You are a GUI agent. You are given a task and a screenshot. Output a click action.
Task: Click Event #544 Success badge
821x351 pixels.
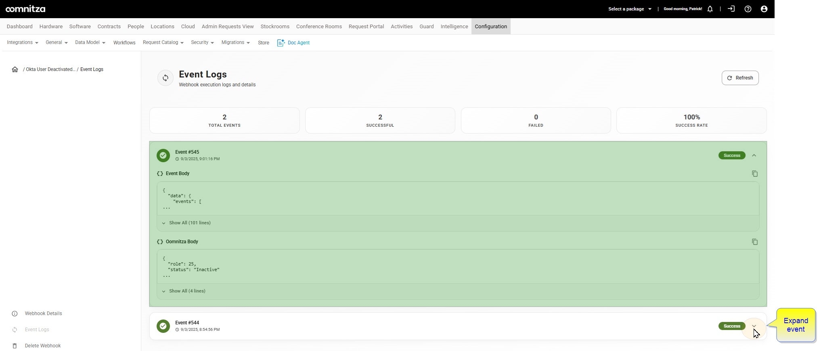point(732,326)
